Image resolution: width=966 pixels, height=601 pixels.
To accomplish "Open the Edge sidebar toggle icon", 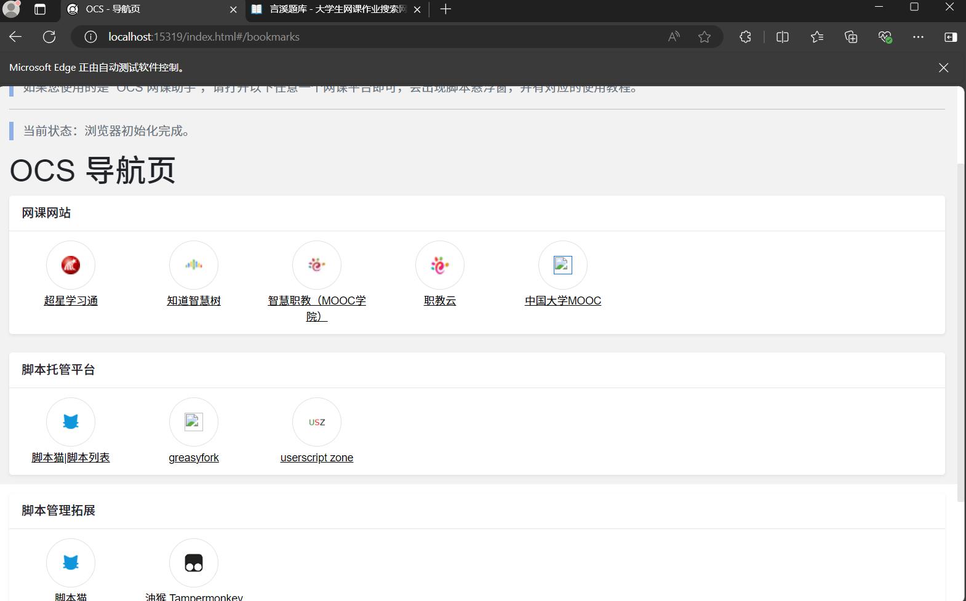I will 951,37.
